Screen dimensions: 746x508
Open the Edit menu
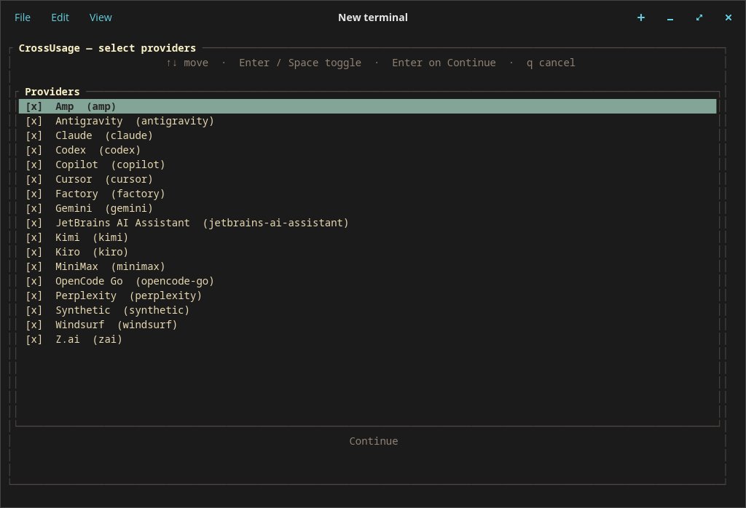point(60,17)
